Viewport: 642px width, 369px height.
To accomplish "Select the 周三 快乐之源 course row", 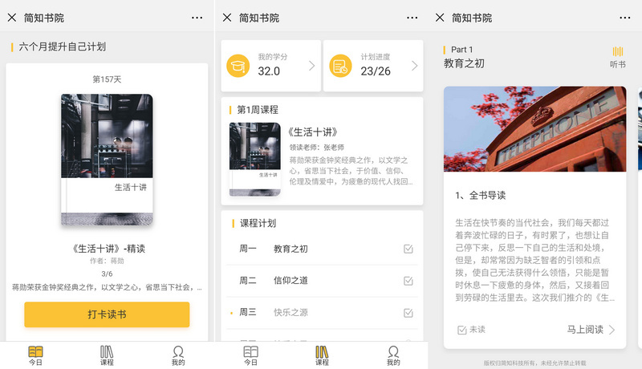I will [x=321, y=312].
